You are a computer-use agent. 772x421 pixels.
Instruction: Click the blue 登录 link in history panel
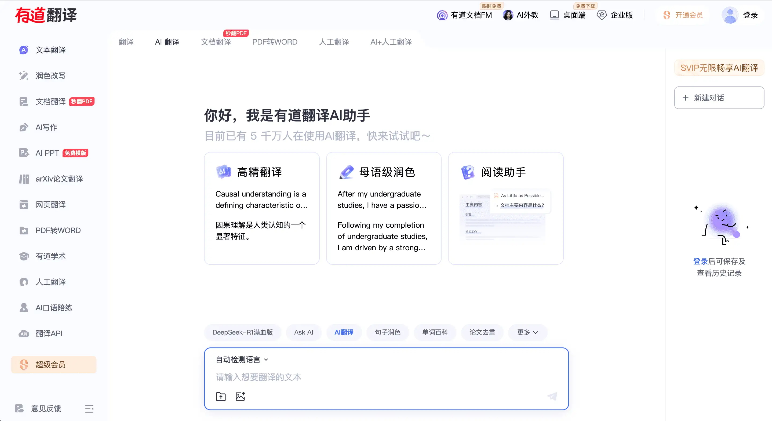click(x=700, y=261)
